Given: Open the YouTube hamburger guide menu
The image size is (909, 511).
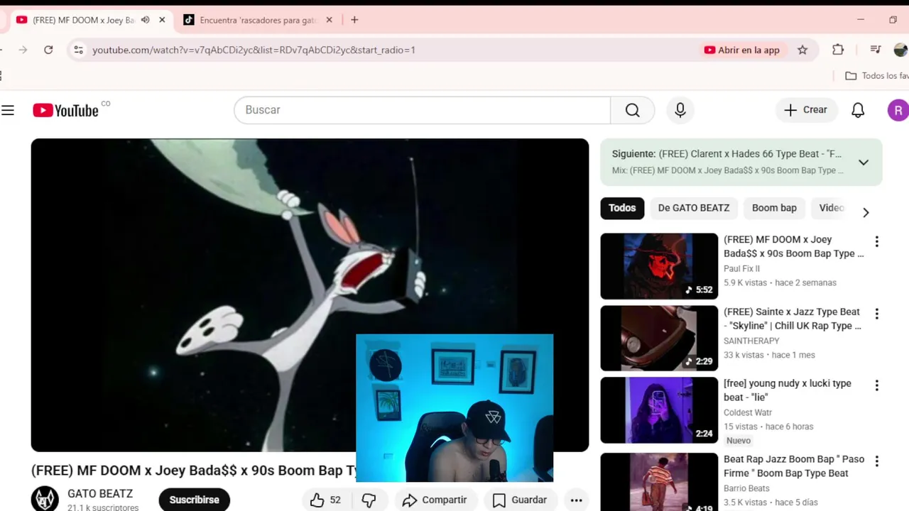Looking at the screenshot, I should click(x=8, y=110).
